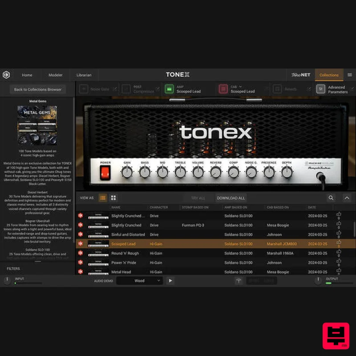Adjust the MID knob
The width and height of the screenshot is (356, 356).
pyautogui.click(x=162, y=172)
